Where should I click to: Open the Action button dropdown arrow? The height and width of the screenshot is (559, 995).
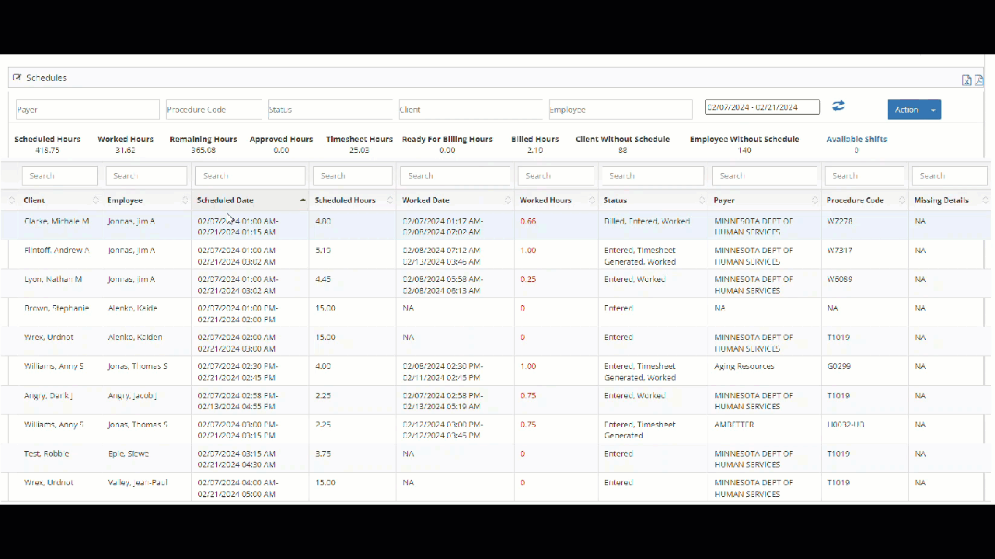click(x=933, y=110)
